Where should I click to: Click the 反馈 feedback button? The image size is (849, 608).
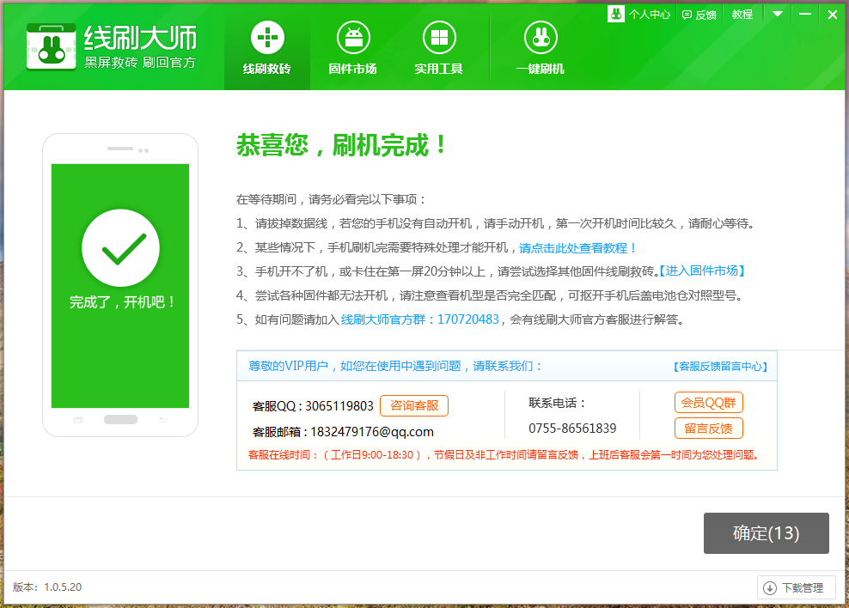coord(699,15)
